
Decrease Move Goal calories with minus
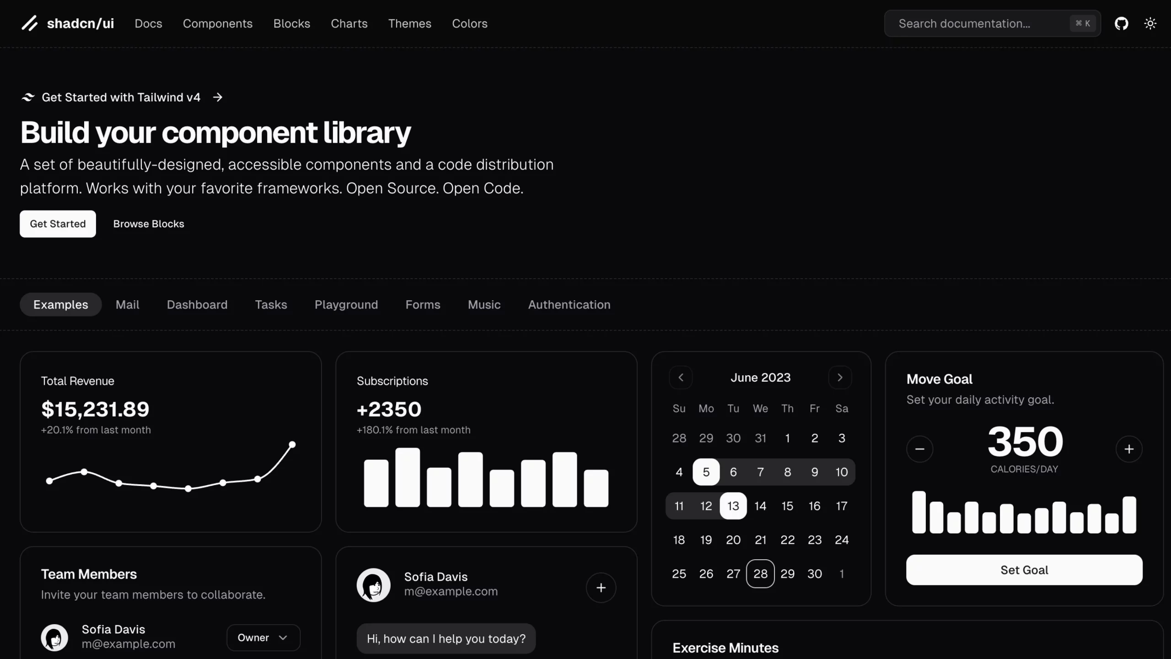919,449
